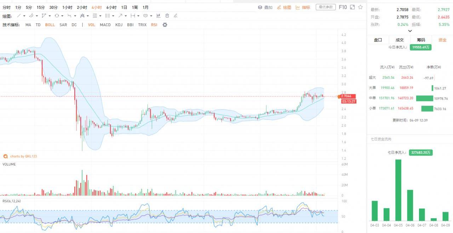The image size is (453, 233).
Task: Click the 最优参数 button
Action: point(326,7)
